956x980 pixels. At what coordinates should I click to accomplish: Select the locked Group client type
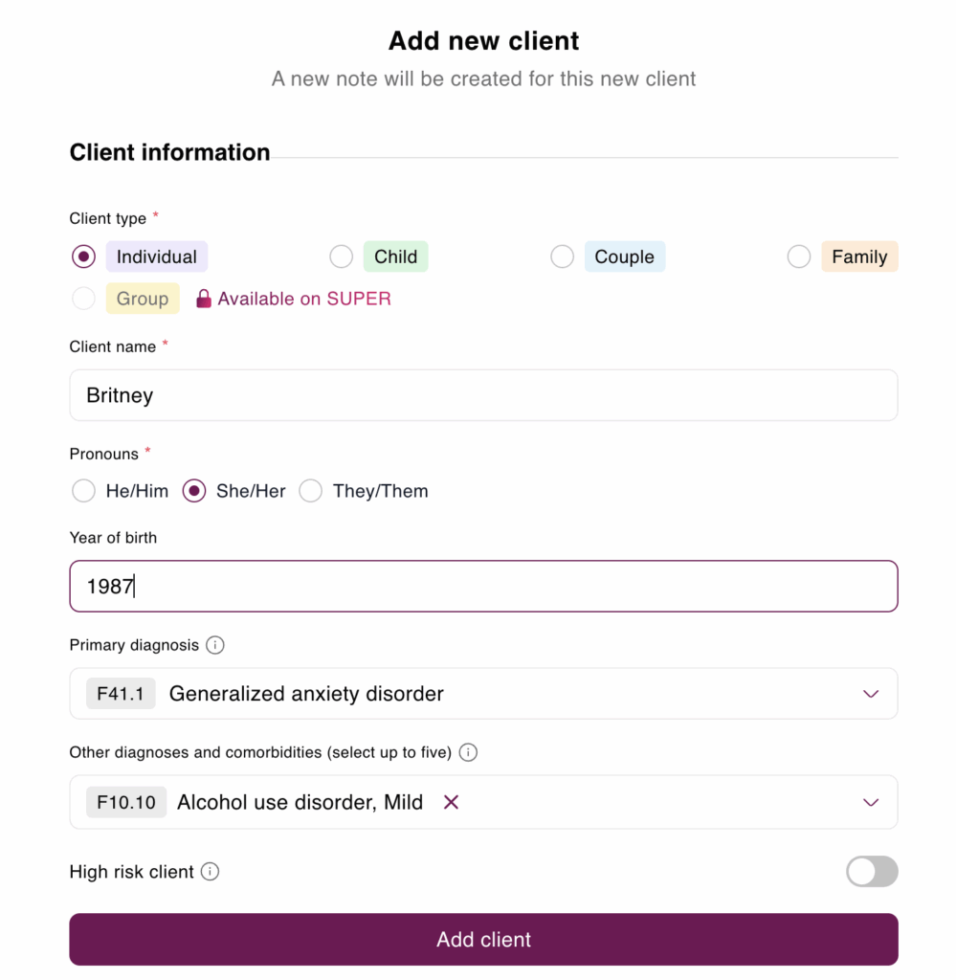coord(84,299)
